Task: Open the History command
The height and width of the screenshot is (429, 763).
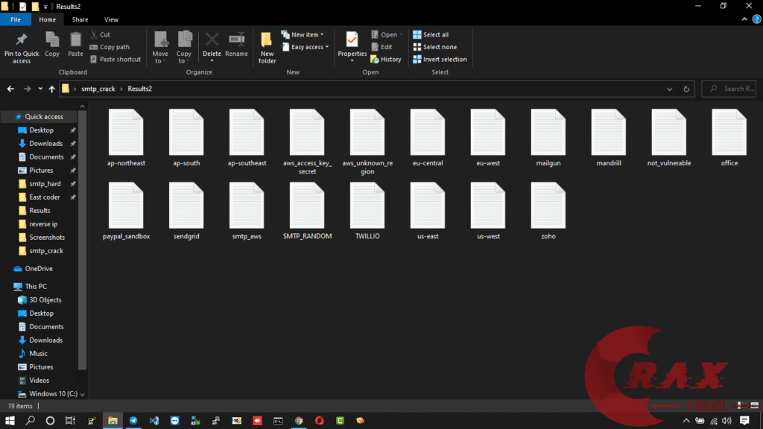Action: [386, 60]
